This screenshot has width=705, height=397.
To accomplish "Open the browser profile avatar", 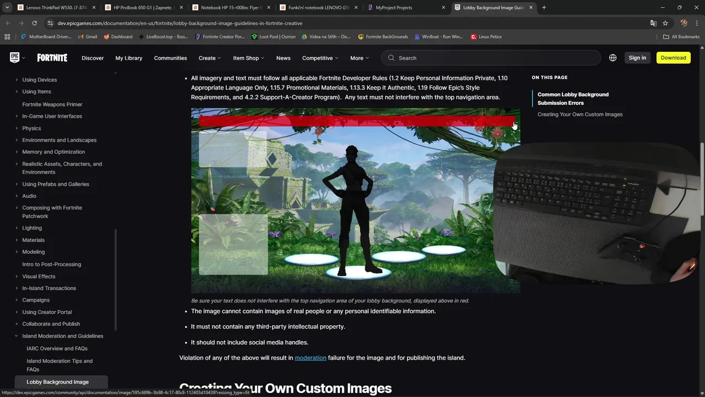I will (684, 23).
